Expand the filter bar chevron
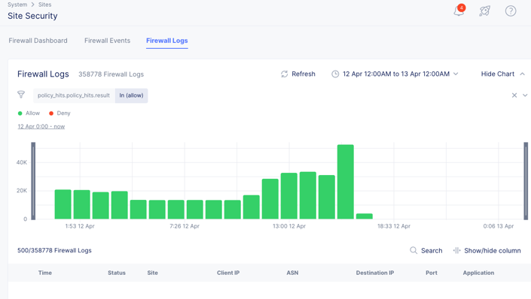The height and width of the screenshot is (299, 531). (x=525, y=95)
